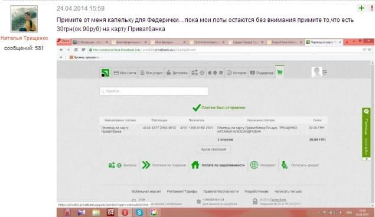Click the red Opera taskbar icon
Image resolution: width=375 pixels, height=217 pixels.
(125, 212)
